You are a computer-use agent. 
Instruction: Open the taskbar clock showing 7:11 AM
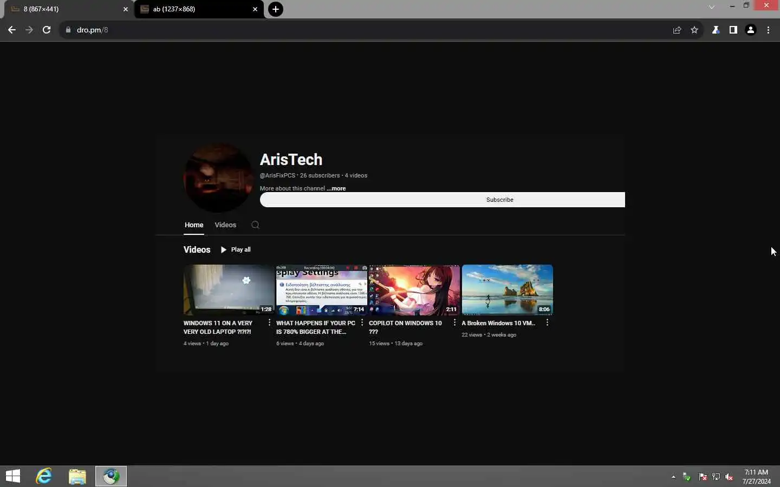coord(756,477)
